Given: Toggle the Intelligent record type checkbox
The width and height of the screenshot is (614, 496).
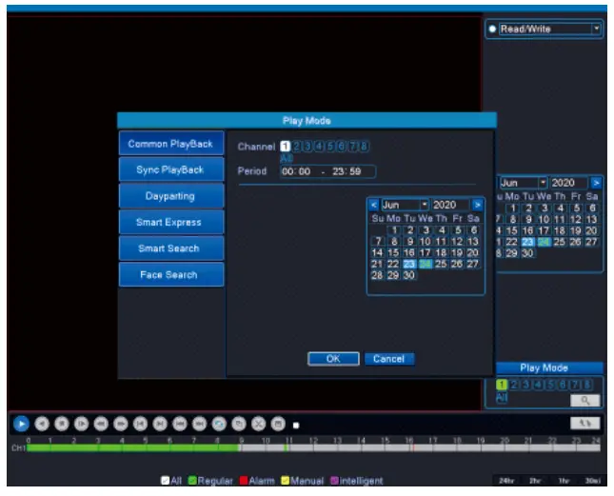Looking at the screenshot, I should coord(334,481).
